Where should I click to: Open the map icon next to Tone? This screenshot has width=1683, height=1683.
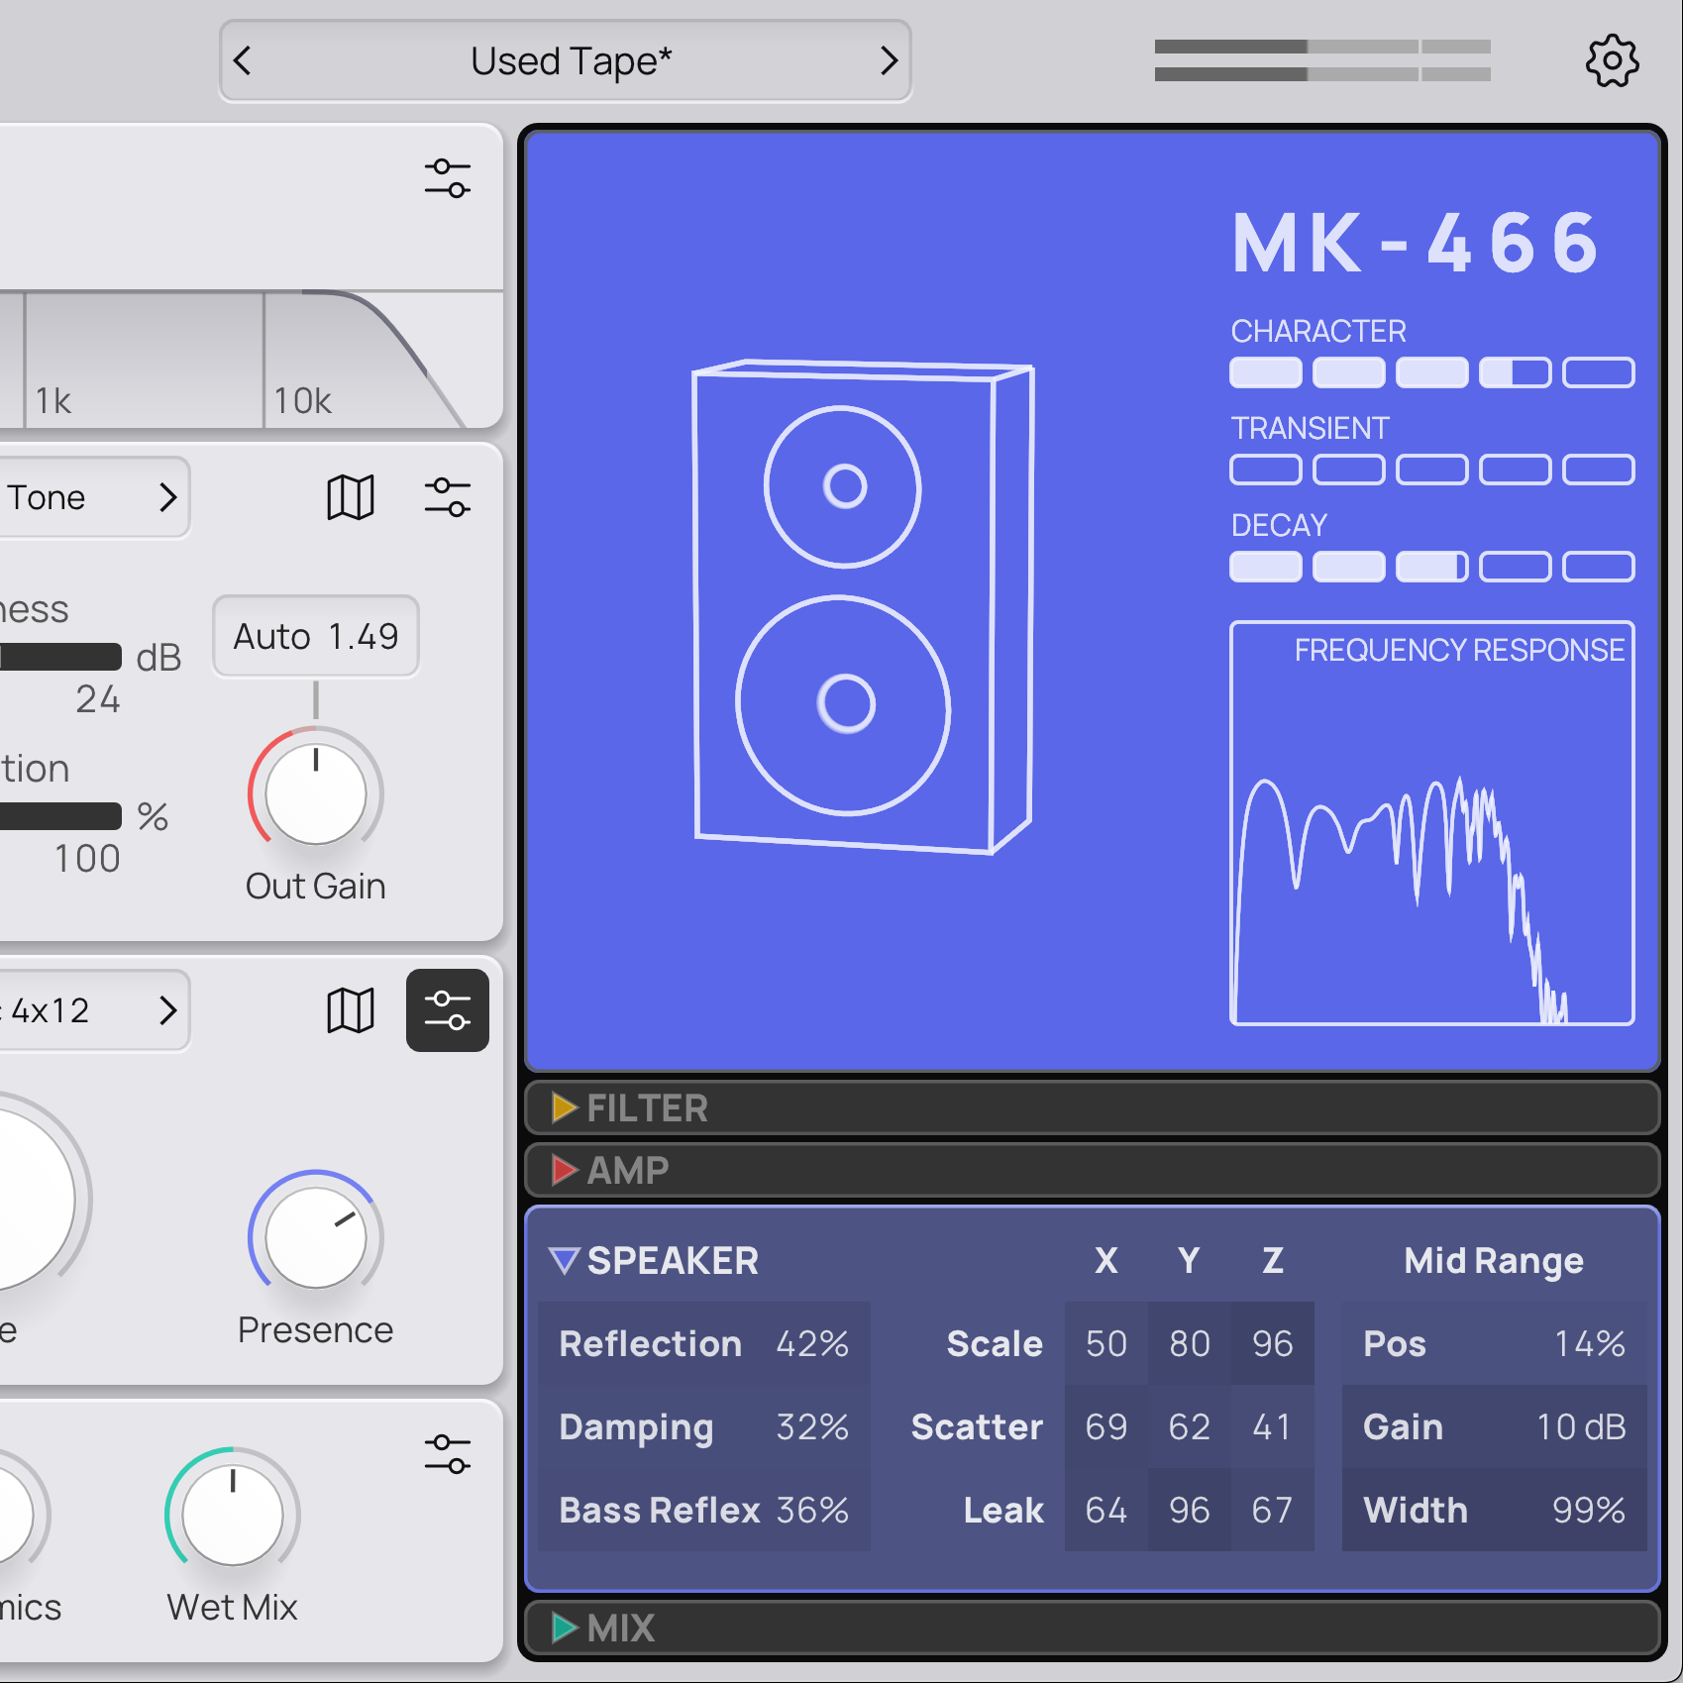[x=351, y=497]
